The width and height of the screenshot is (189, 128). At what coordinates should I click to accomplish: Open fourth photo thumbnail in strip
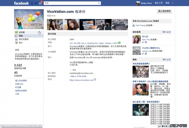click(x=104, y=25)
